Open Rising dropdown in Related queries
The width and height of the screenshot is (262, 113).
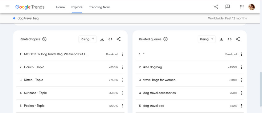click(207, 39)
